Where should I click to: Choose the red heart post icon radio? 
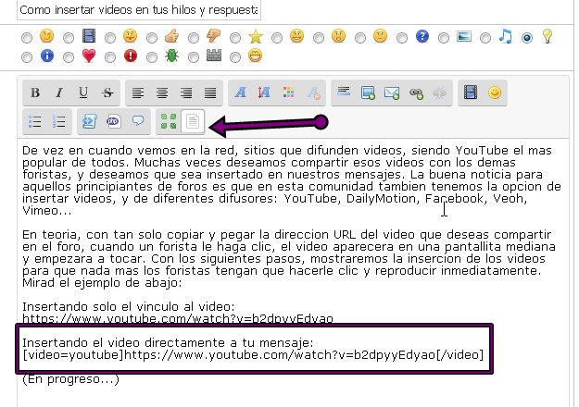tap(68, 56)
